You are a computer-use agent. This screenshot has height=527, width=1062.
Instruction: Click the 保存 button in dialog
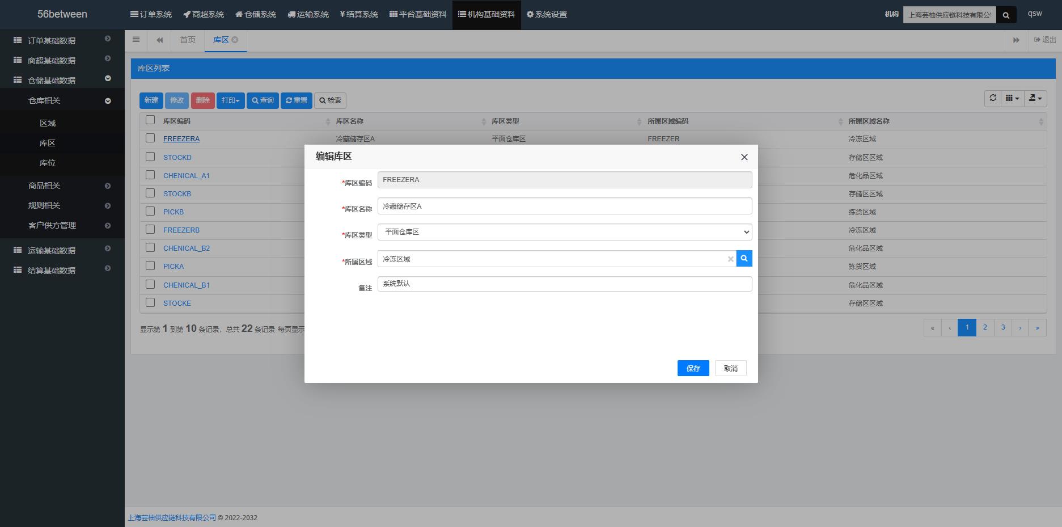pos(693,368)
